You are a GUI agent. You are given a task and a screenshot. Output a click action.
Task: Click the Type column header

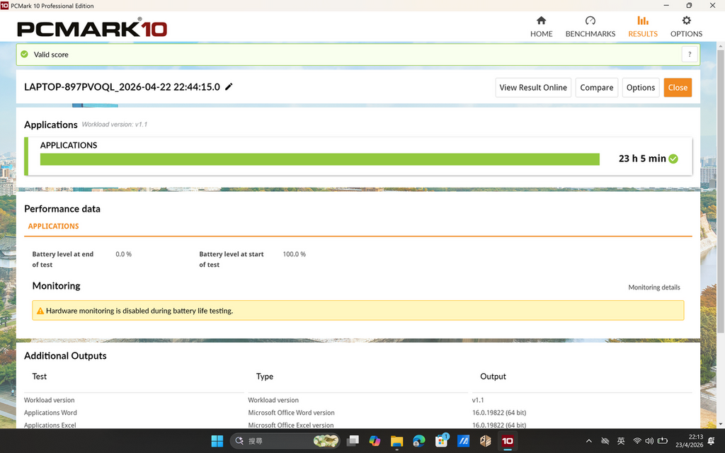pyautogui.click(x=265, y=377)
